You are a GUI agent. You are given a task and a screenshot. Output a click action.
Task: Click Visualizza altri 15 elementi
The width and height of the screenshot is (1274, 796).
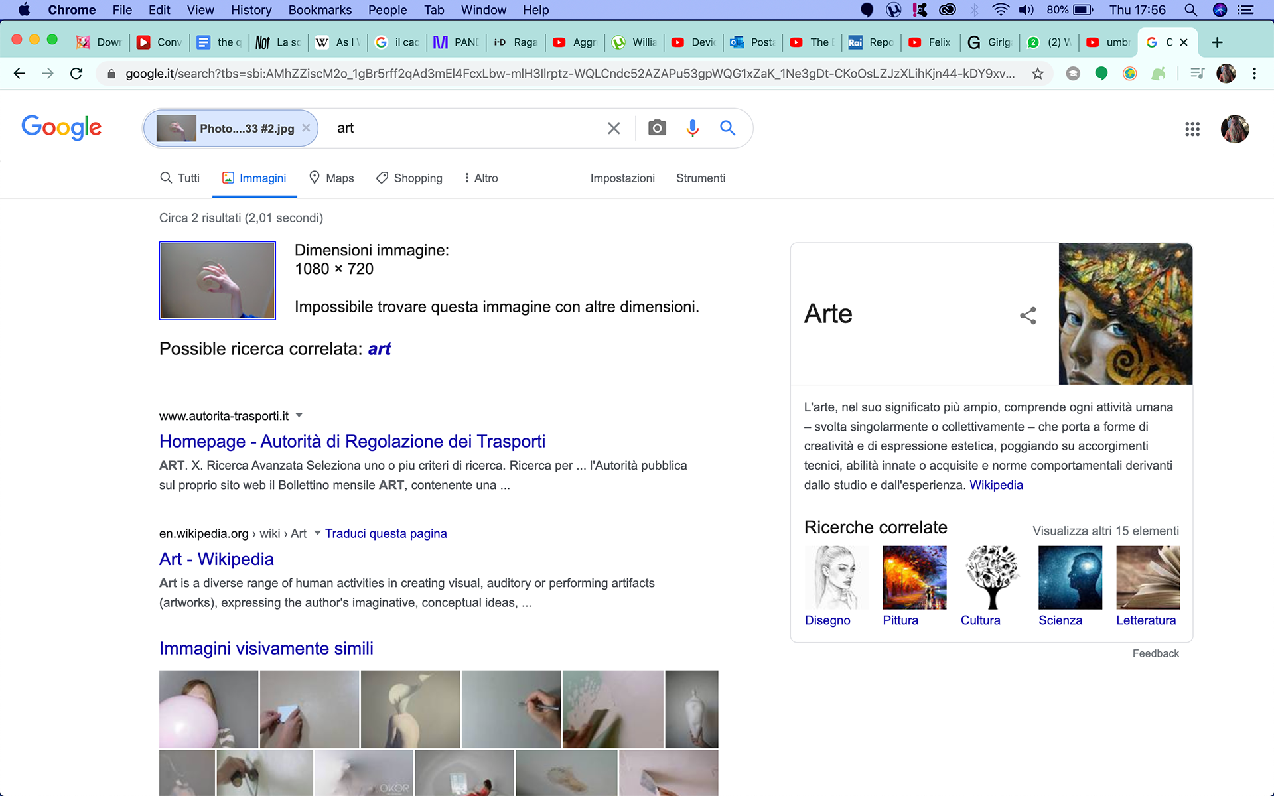click(x=1105, y=531)
